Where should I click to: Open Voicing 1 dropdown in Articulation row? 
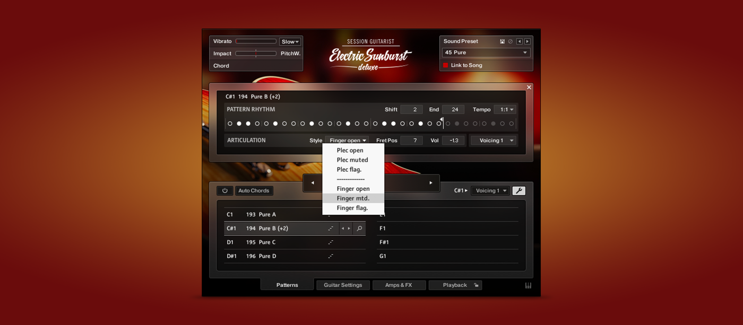(494, 140)
